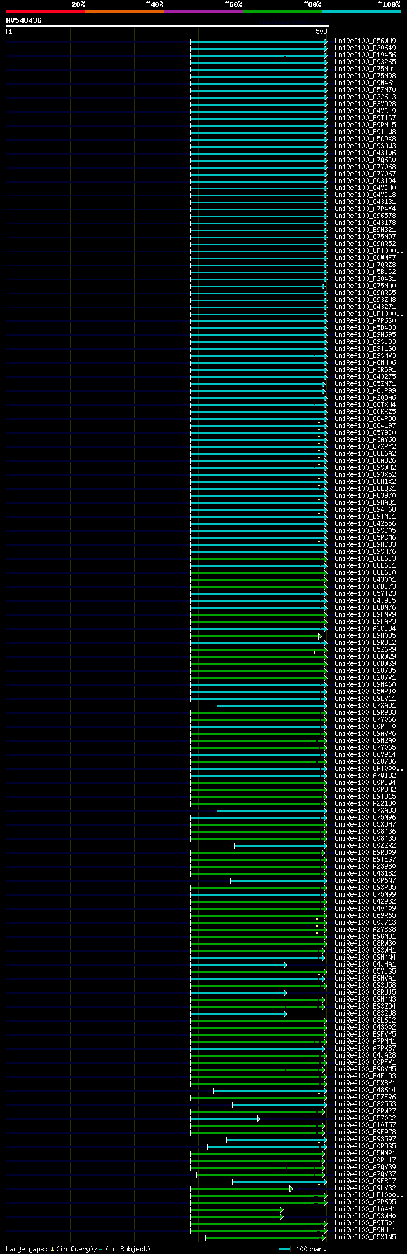Click hit label UniRef100_C5Y9I0

[365, 432]
